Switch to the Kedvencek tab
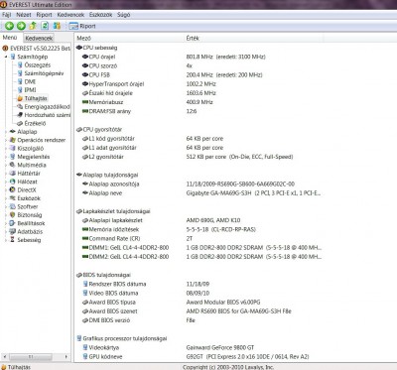Viewport: 397px width, 370px height. click(39, 38)
